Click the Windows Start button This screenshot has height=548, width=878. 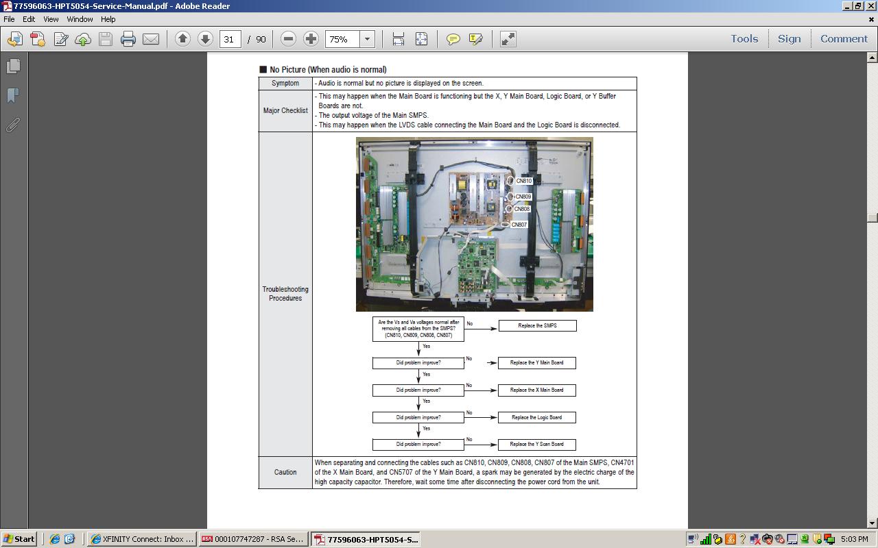click(19, 539)
